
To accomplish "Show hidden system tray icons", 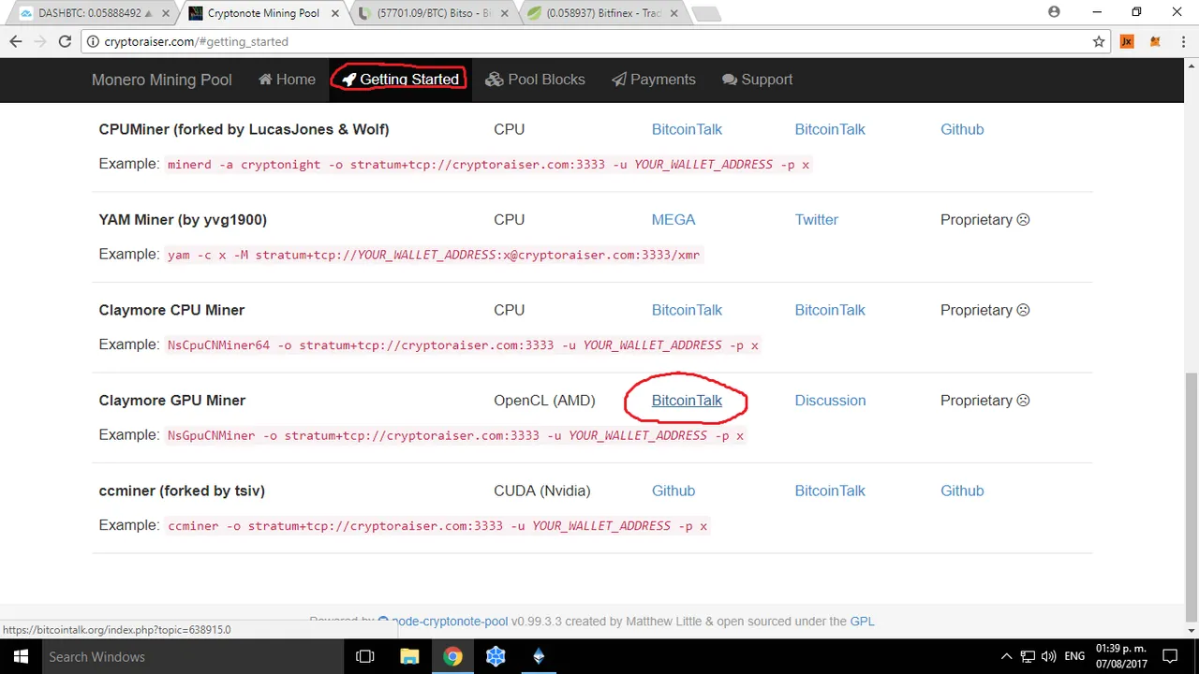I will point(1007,656).
